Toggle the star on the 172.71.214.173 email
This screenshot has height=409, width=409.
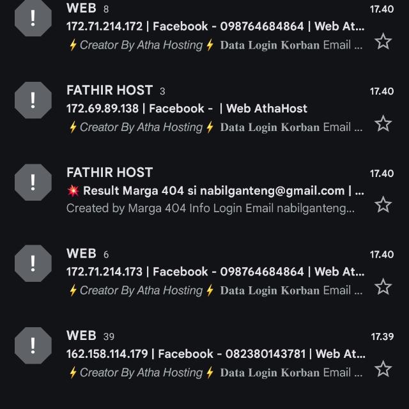pyautogui.click(x=383, y=287)
